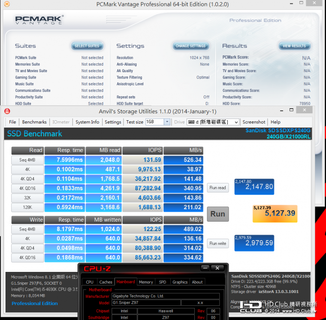Click HDD Suite row in Suites list
Viewport: 326px width, 320px height.
(x=59, y=104)
